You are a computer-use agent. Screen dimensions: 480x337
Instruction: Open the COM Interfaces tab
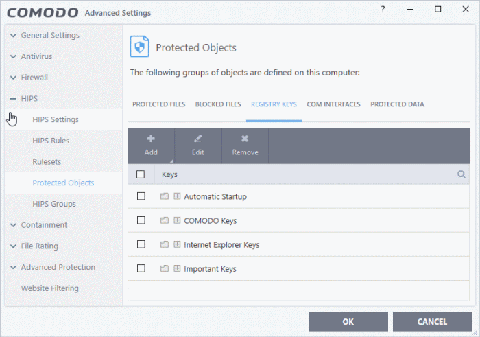coord(333,104)
